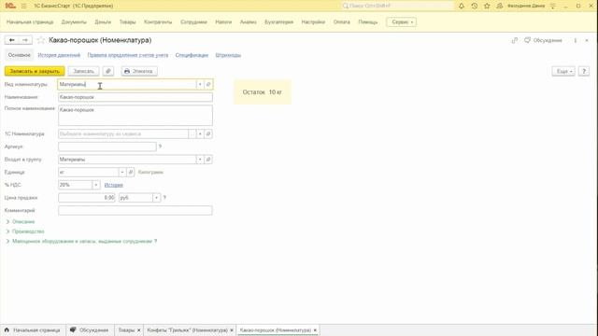Open Входит в группу linked item icon
Viewport: 598px width, 336px height.
coord(208,160)
